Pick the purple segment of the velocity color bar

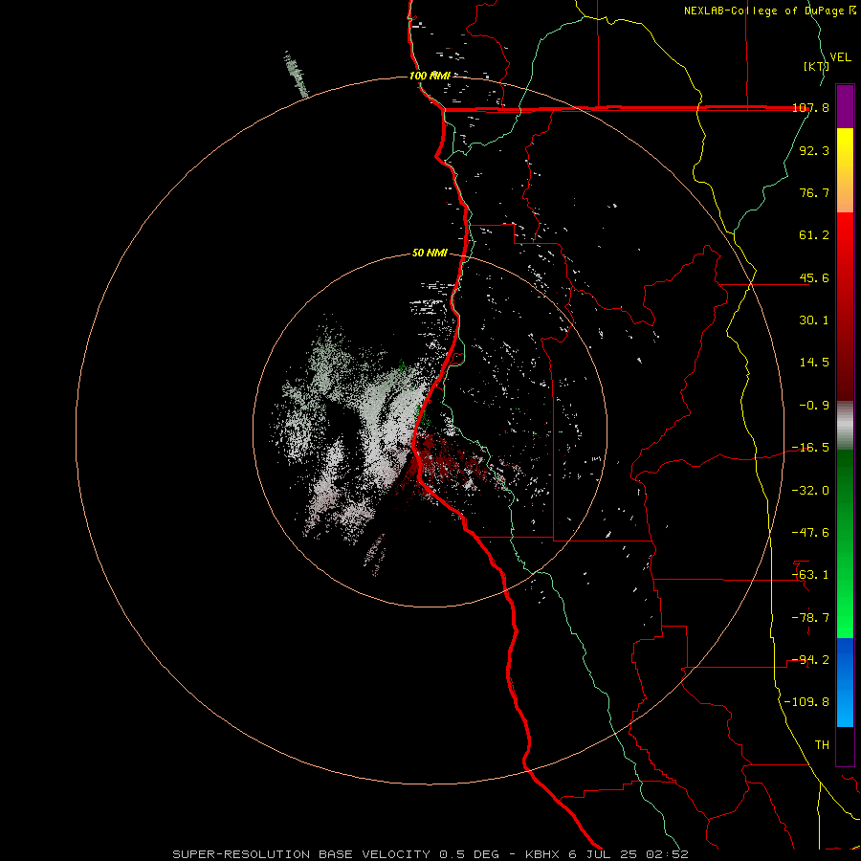(845, 106)
